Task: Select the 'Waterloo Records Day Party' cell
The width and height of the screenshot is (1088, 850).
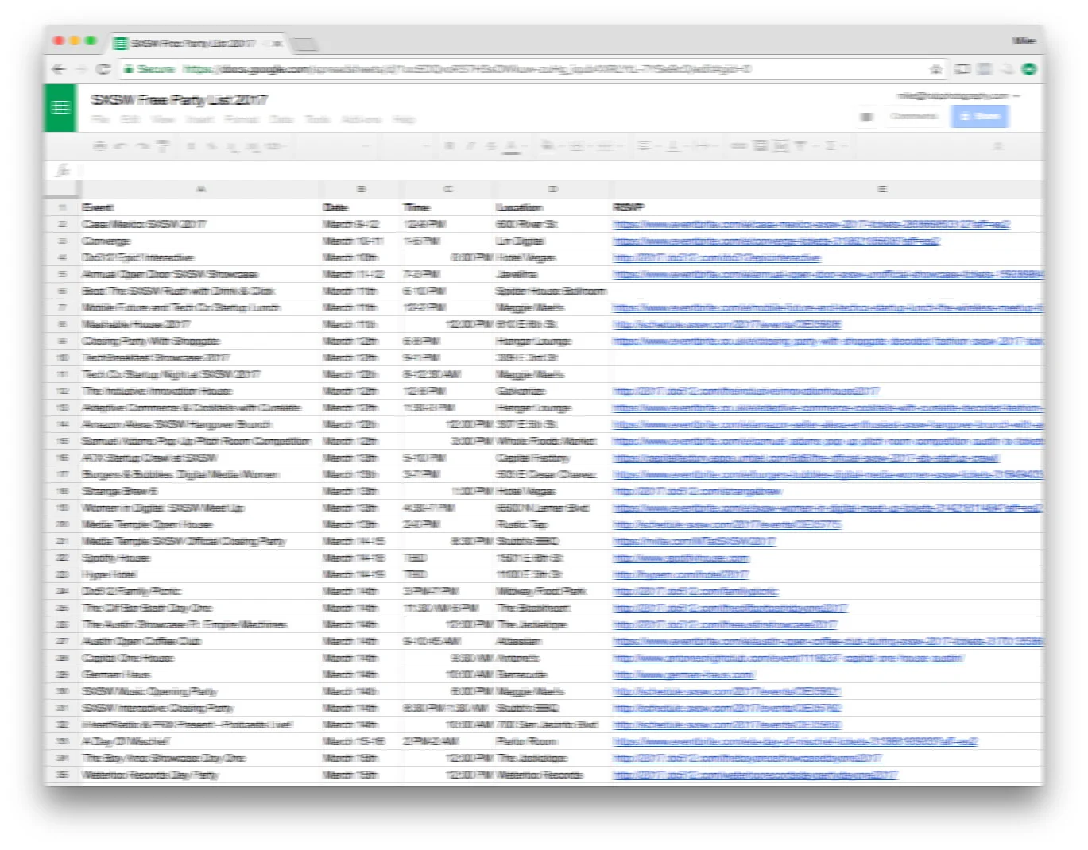Action: pyautogui.click(x=200, y=775)
